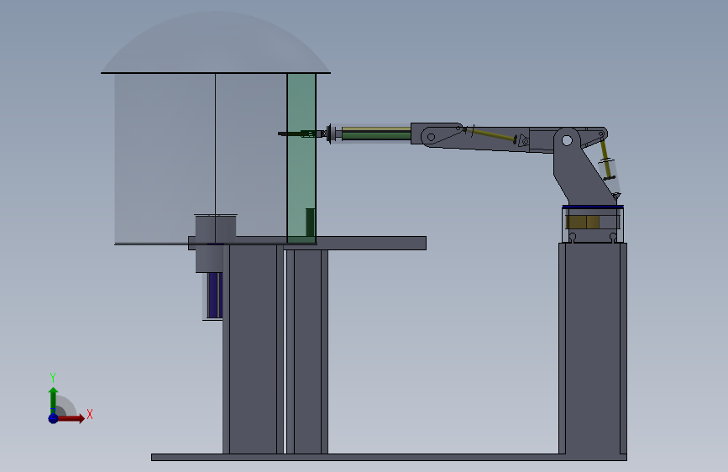
Task: Click the red X axis arrow of the triad
Action: [x=71, y=418]
